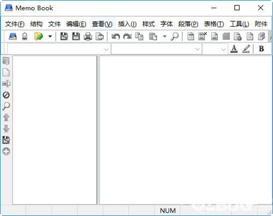Click the Memo Book app icon in the title bar
The image size is (273, 216).
[9, 8]
